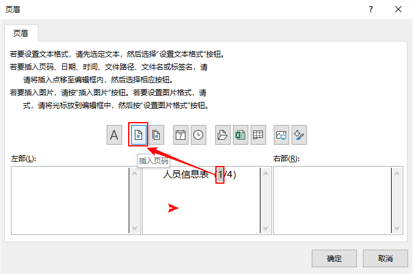Click inside the 右部 text box

[x=332, y=200]
